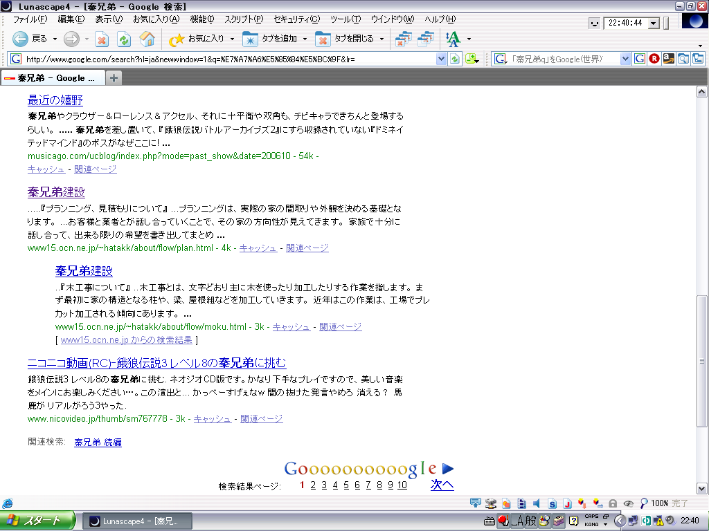Open www15.ocn.ne.jp からの検索結果 link

pos(126,340)
